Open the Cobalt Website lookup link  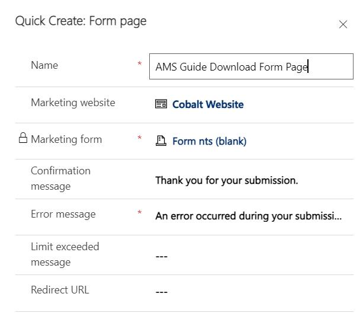207,104
